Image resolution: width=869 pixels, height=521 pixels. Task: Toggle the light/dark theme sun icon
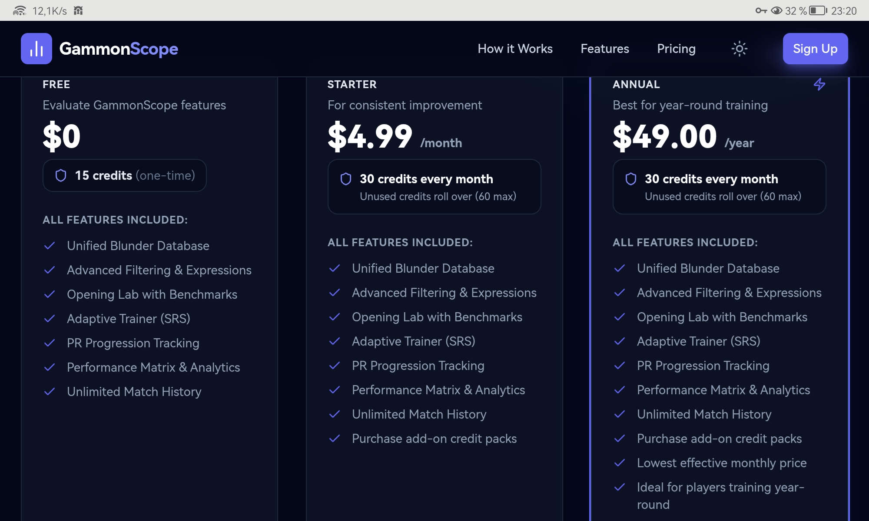click(x=739, y=49)
